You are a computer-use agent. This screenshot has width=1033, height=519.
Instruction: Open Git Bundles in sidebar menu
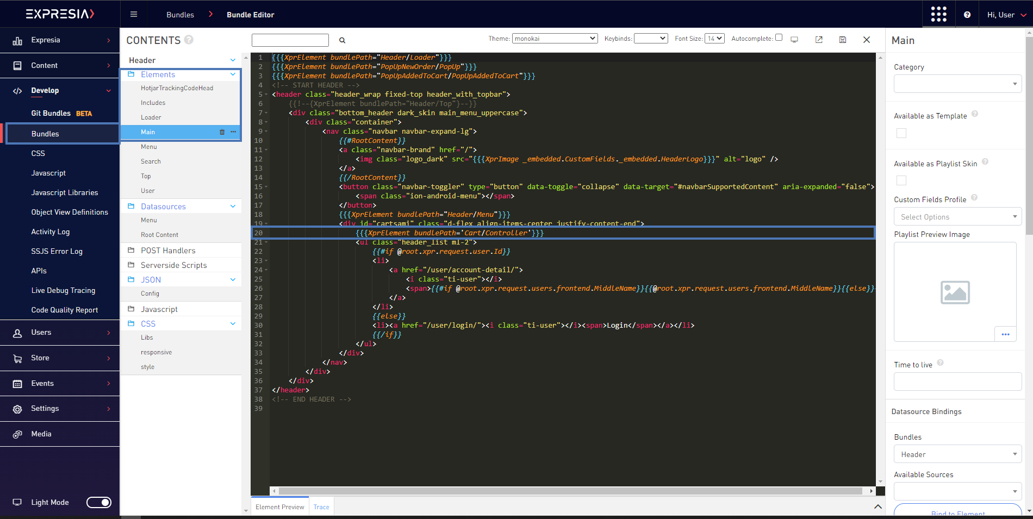[x=51, y=113]
